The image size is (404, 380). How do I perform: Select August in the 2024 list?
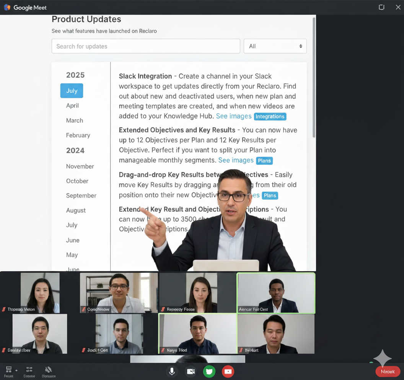click(76, 210)
